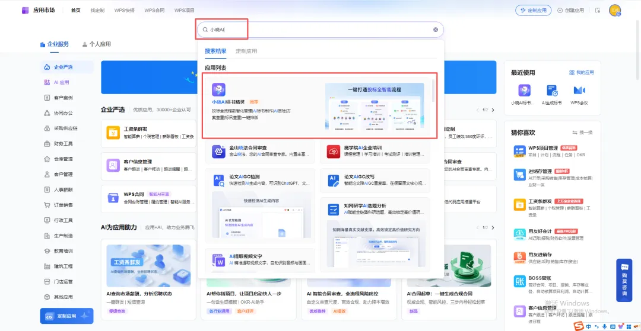Click the search input field
The height and width of the screenshot is (331, 641).
tap(320, 30)
